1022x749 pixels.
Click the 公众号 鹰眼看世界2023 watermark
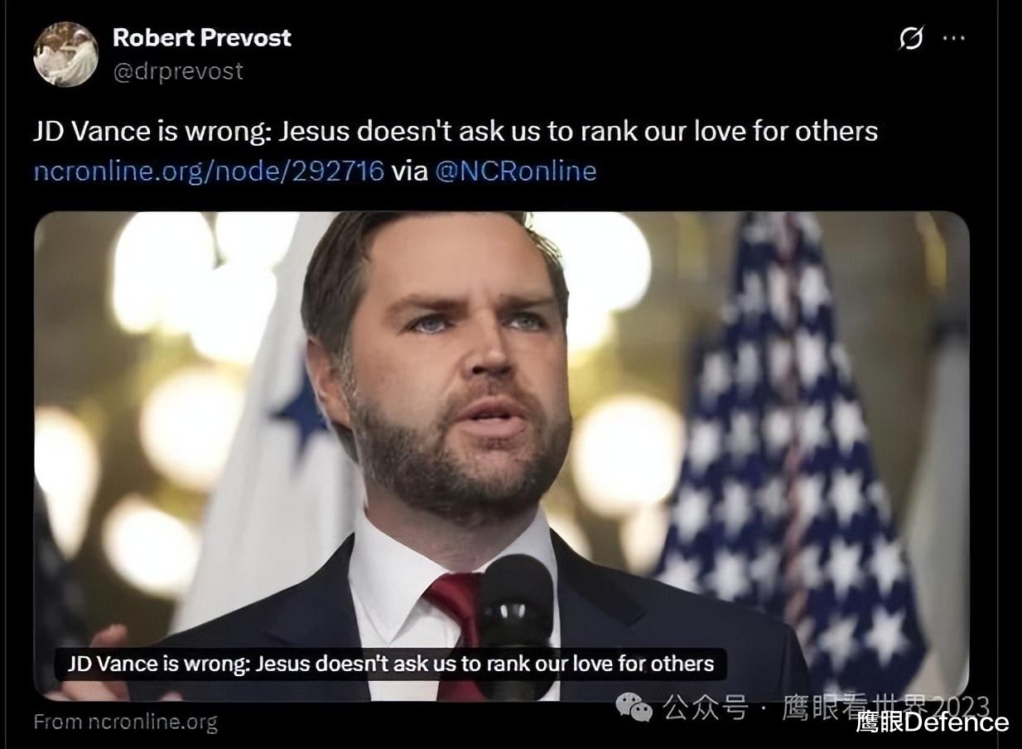[x=825, y=708]
